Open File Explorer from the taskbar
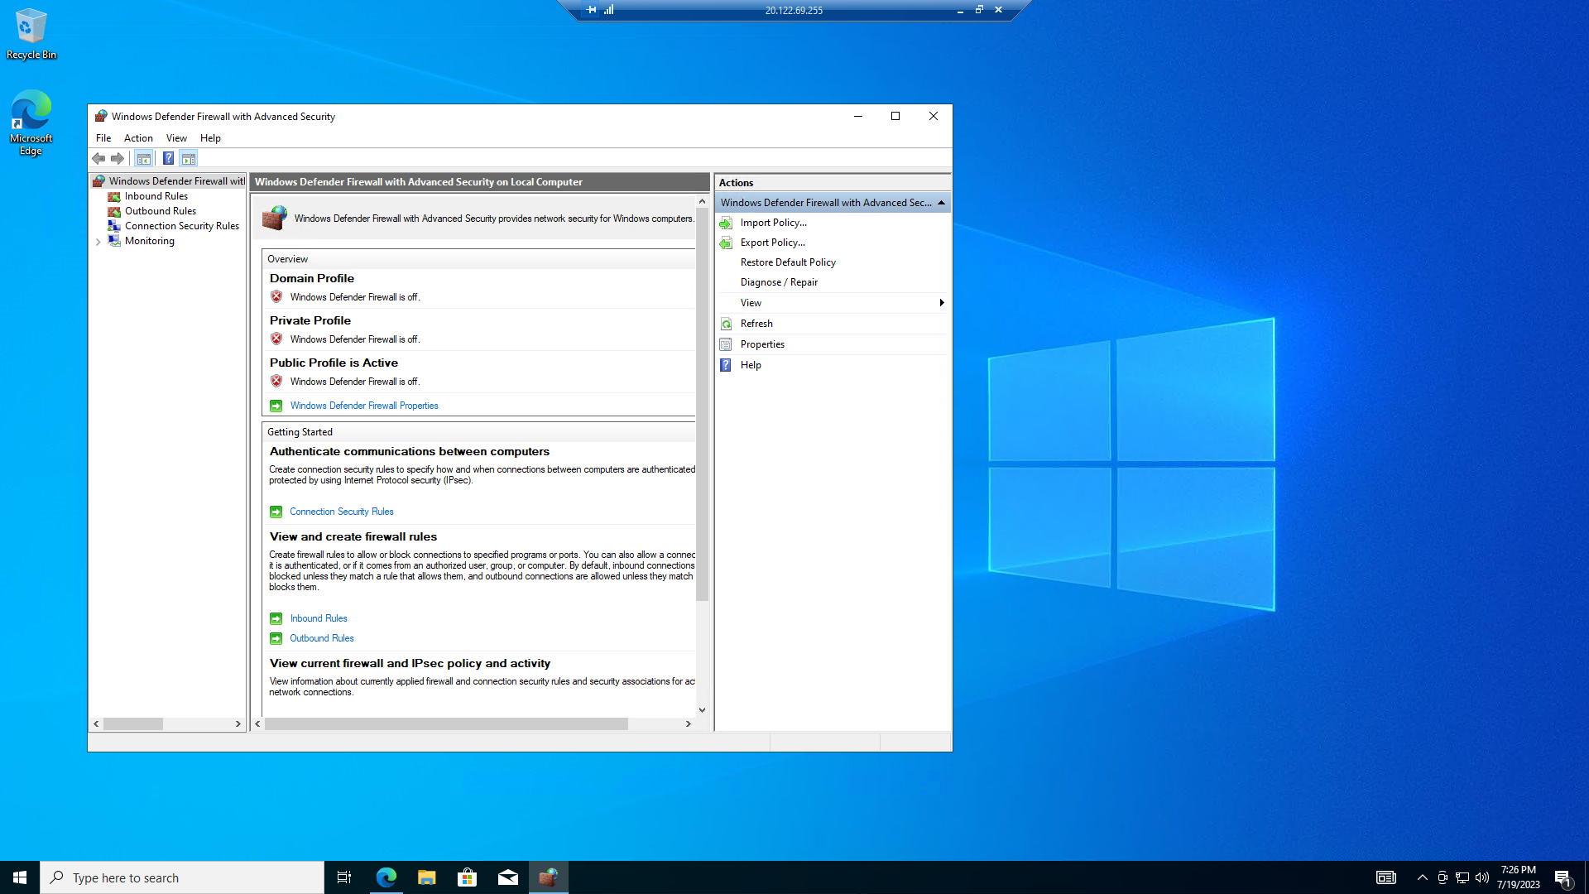Screen dimensions: 1589x894 click(x=426, y=877)
